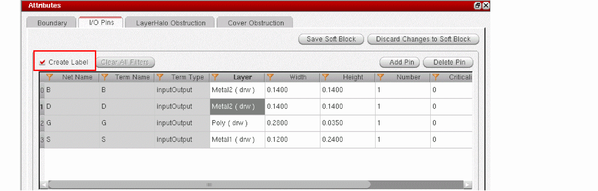598x191 pixels.
Task: Open the Width column filter
Action: [270, 77]
